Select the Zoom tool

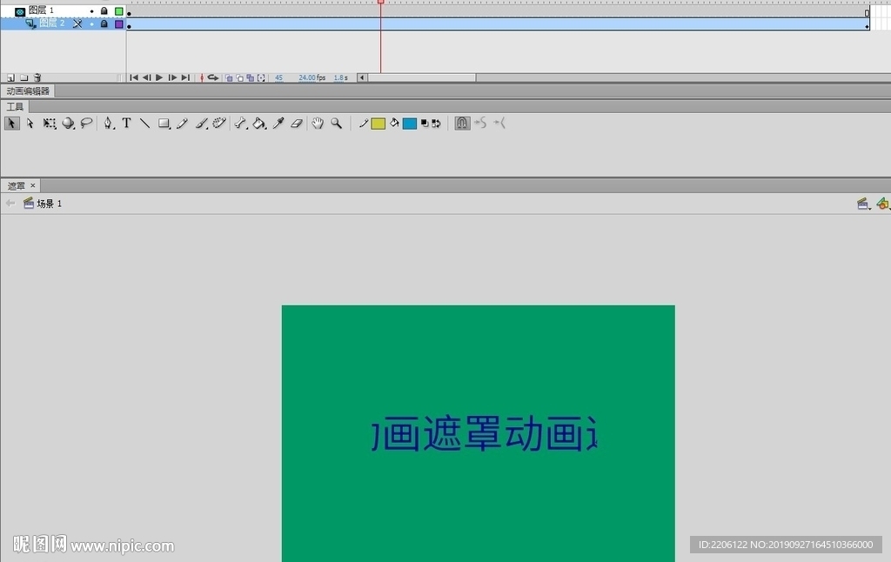click(x=336, y=123)
